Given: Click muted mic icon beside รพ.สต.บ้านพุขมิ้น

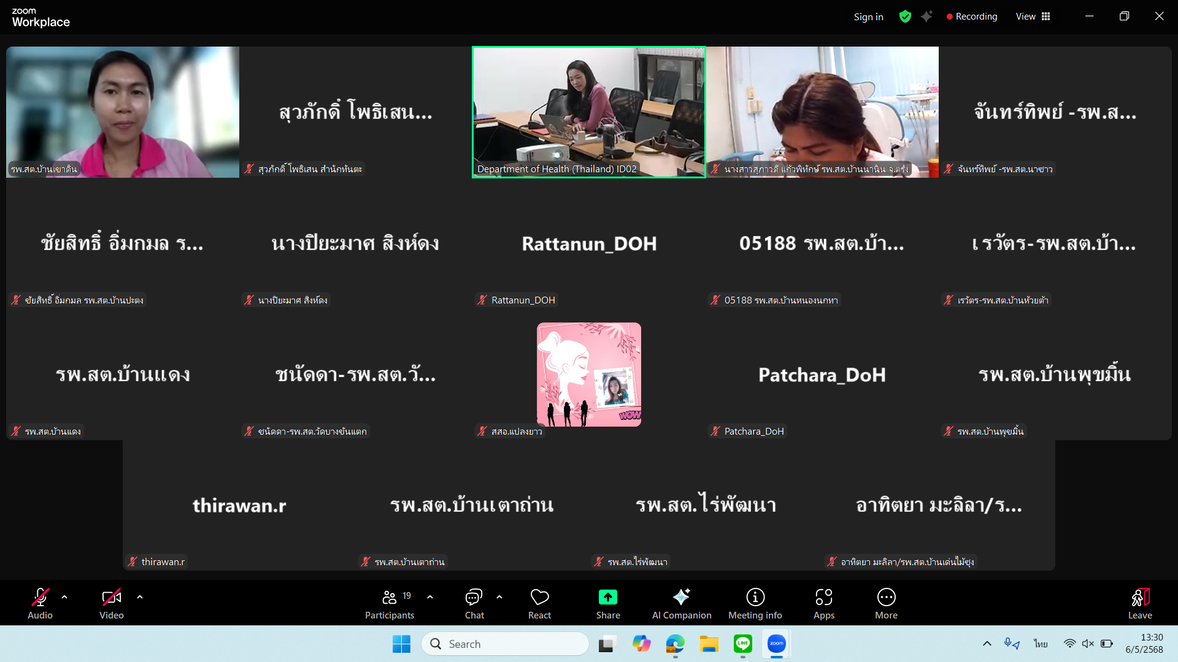Looking at the screenshot, I should (949, 431).
